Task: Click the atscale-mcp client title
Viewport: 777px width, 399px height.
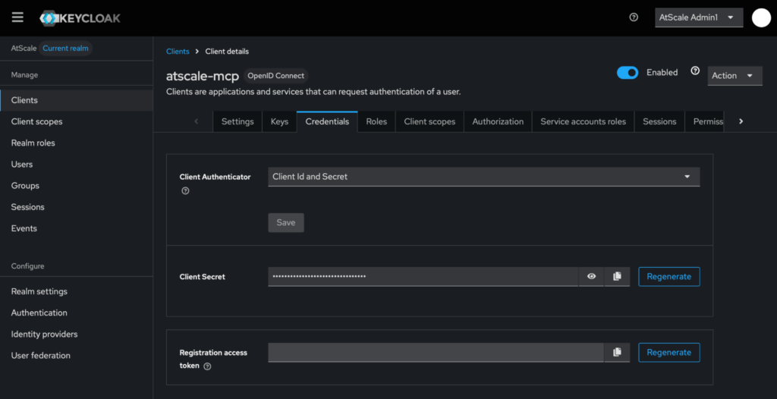Action: click(x=203, y=76)
